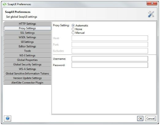Focus the Port input field
The height and width of the screenshot is (125, 160).
(110, 45)
